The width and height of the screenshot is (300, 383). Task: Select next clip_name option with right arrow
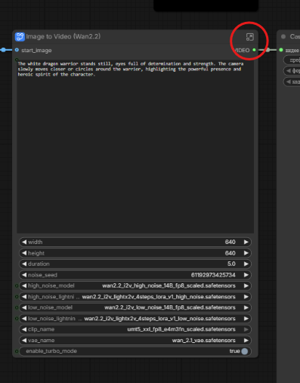click(246, 329)
